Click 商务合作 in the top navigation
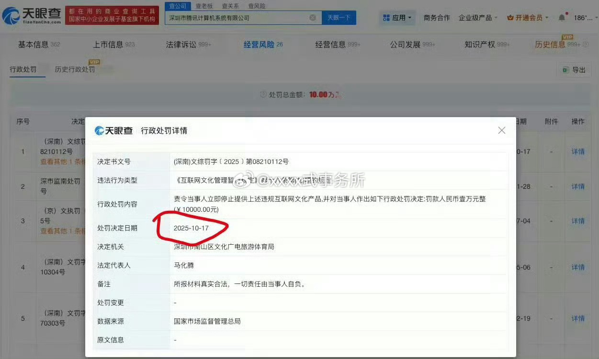 click(x=436, y=17)
